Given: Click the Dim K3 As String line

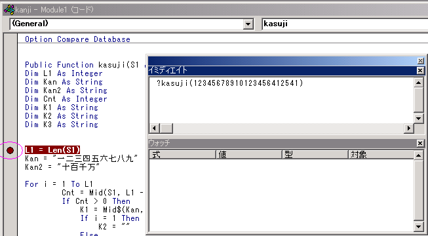Looking at the screenshot, I should click(62, 125).
